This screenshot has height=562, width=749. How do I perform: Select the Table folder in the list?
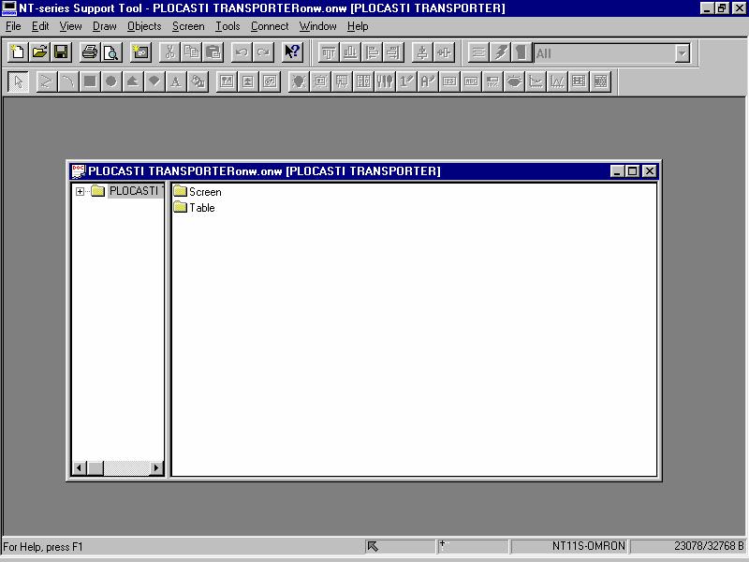click(x=194, y=207)
